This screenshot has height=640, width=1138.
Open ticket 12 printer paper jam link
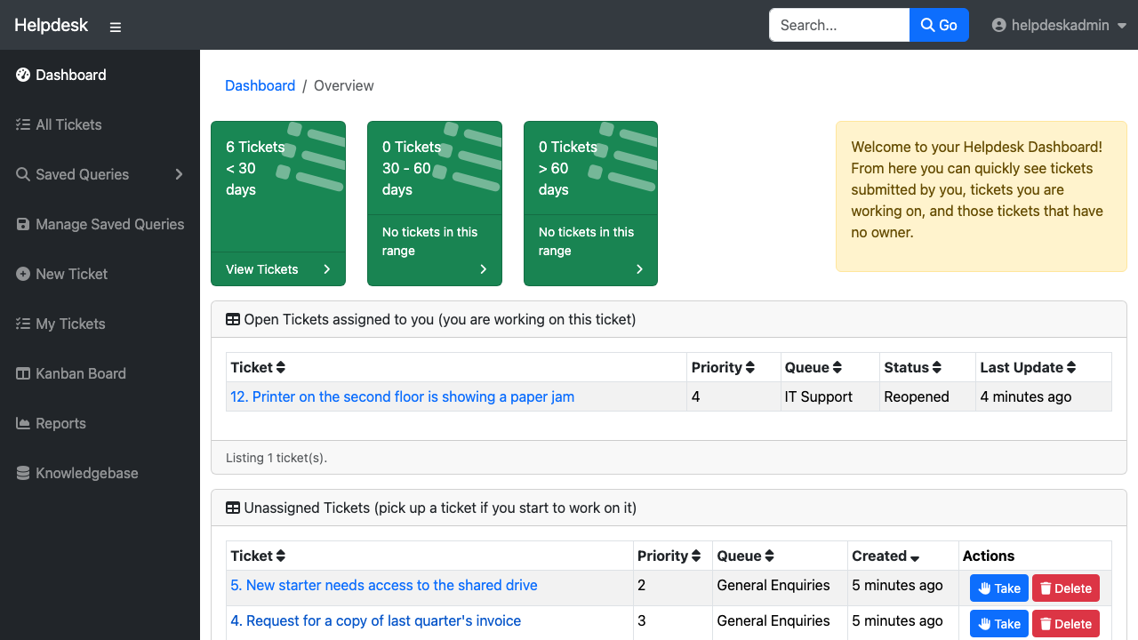402,396
